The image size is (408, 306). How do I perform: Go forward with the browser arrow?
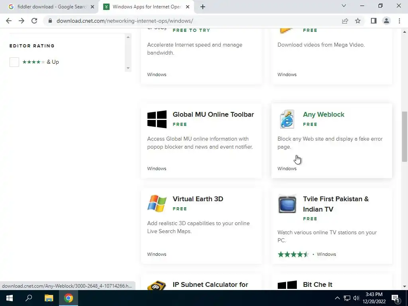(22, 21)
